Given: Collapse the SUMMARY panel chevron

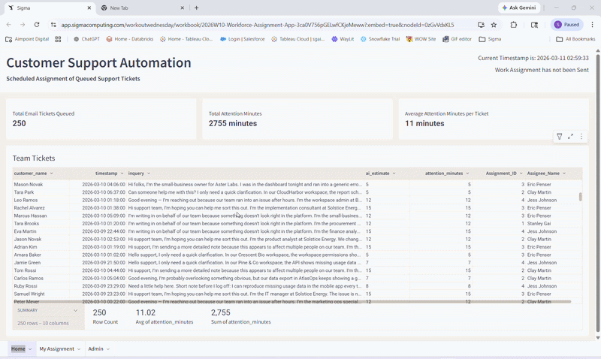Looking at the screenshot, I should (75, 310).
